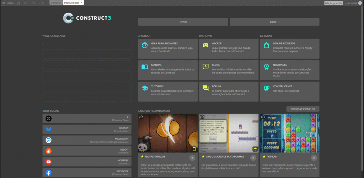364x178 pixels.
Task: Open the main MENU
Action: click(x=8, y=3)
